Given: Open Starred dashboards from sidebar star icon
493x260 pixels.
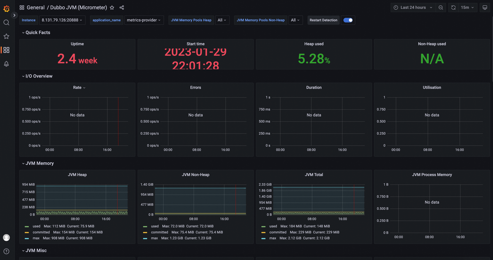Looking at the screenshot, I should (6, 36).
